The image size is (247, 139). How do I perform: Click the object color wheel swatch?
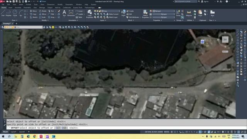(151, 11)
